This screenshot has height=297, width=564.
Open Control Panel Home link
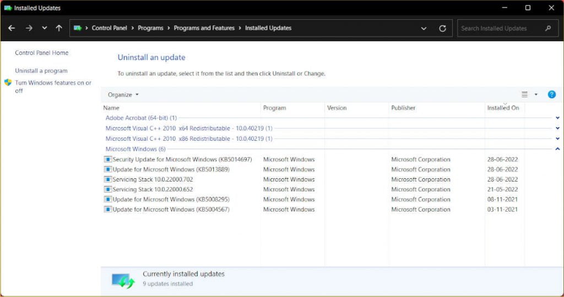(42, 53)
